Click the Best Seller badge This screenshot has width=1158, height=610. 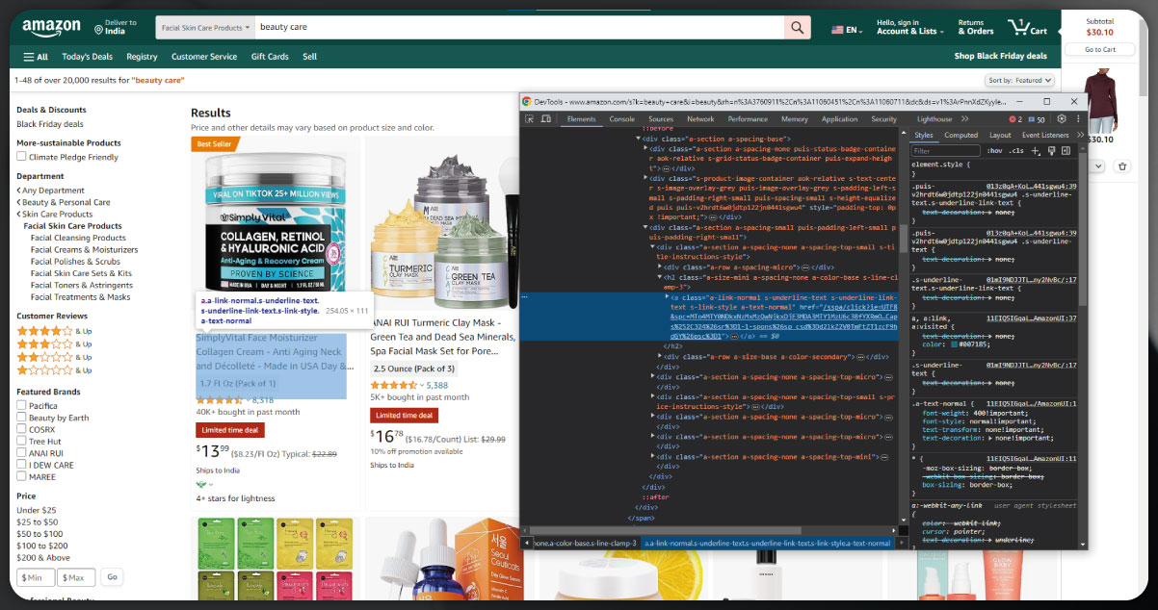tap(215, 144)
